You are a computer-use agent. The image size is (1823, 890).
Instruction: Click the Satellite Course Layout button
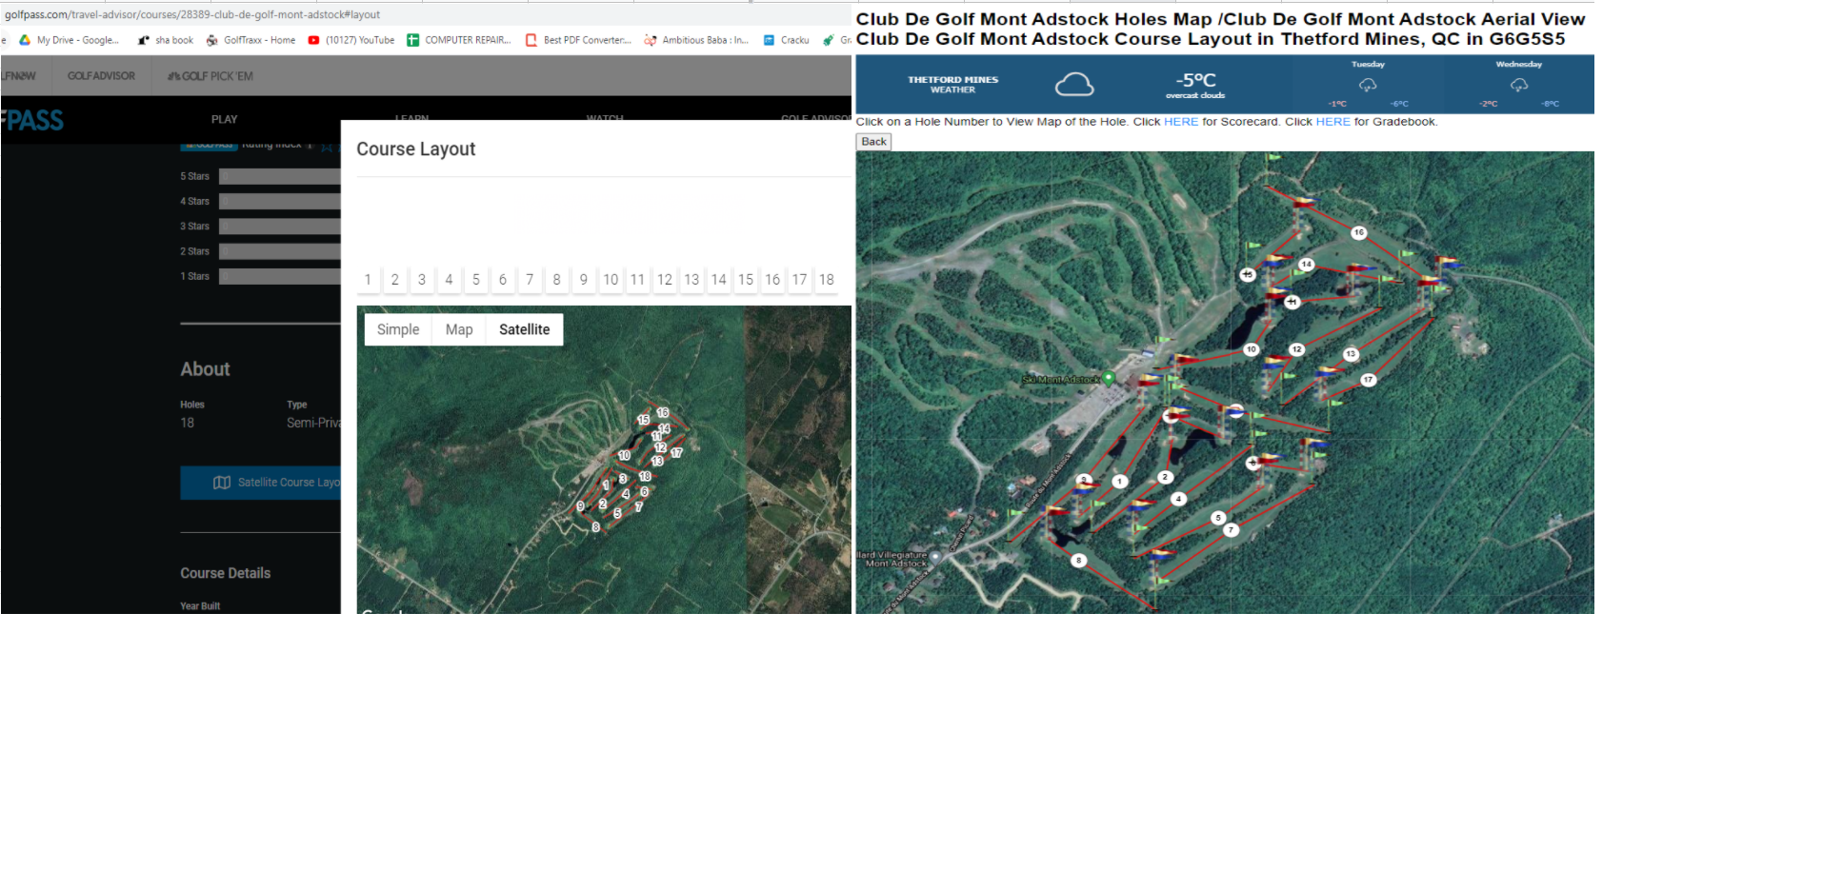point(261,483)
